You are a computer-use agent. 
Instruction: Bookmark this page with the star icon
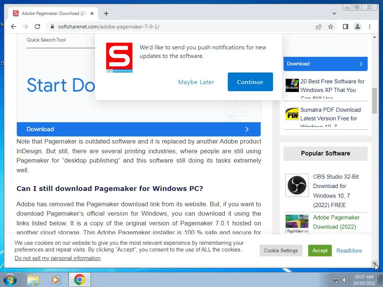[x=331, y=27]
